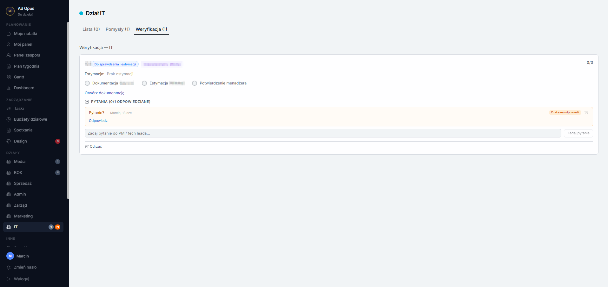Focus the Zadaj pytanie do PM input
The height and width of the screenshot is (287, 608).
tap(323, 133)
